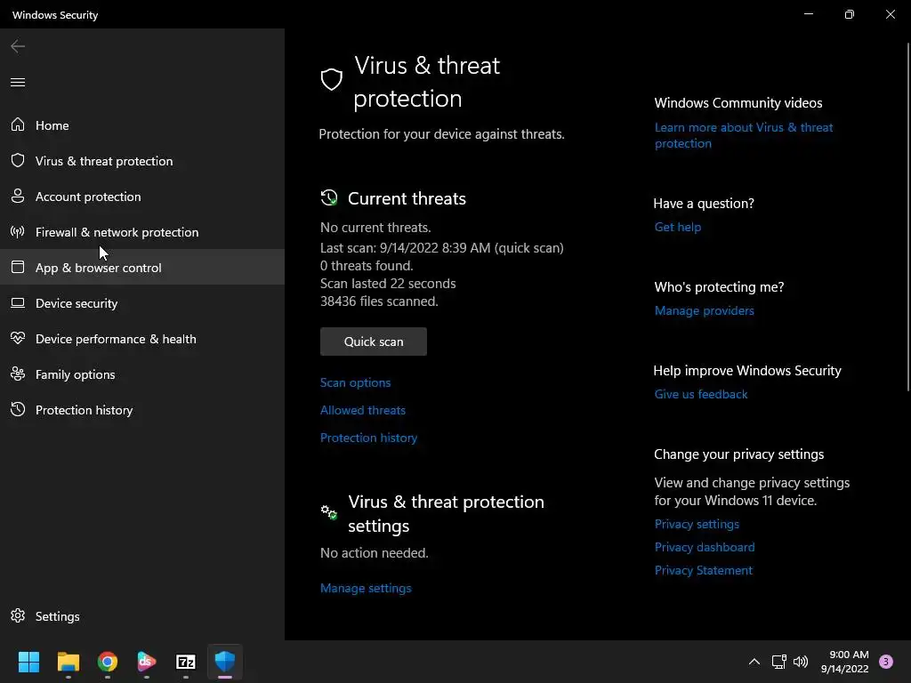
Task: Show hidden icons in system tray
Action: 754,662
